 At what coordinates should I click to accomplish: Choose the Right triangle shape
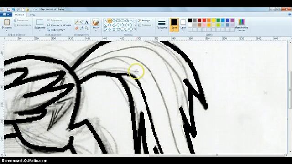tap(105, 25)
